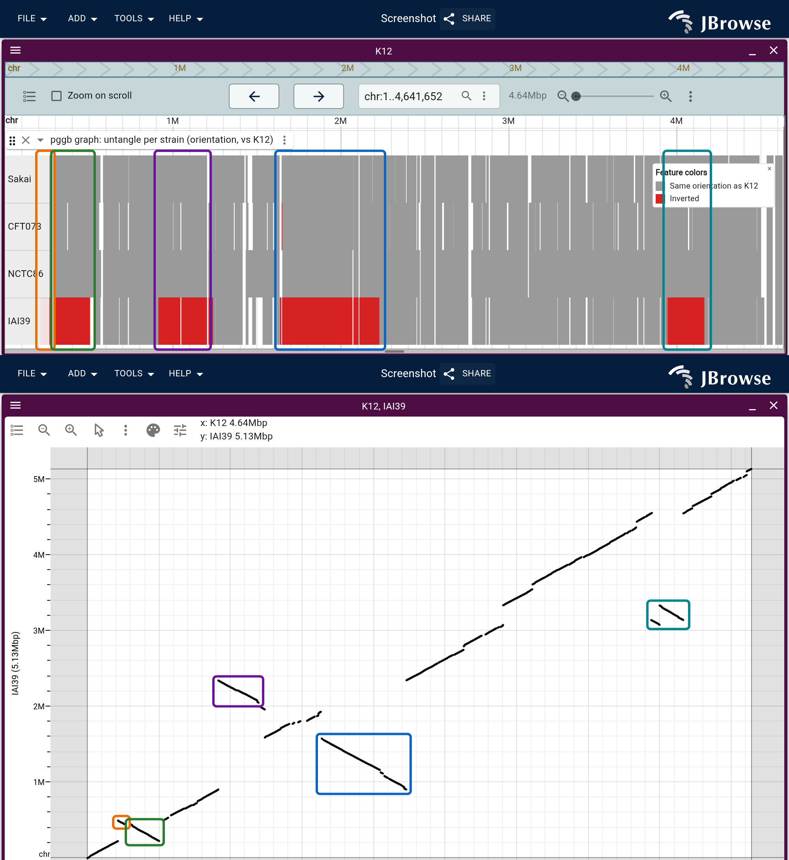Open the HELP menu in lower menu bar
The height and width of the screenshot is (860, 789).
pos(186,373)
